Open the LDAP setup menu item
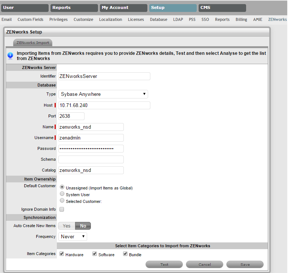Screen dimensions: 288x273 [x=178, y=19]
